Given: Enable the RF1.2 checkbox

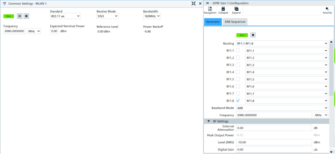Looking at the screenshot, I should click(x=238, y=58).
